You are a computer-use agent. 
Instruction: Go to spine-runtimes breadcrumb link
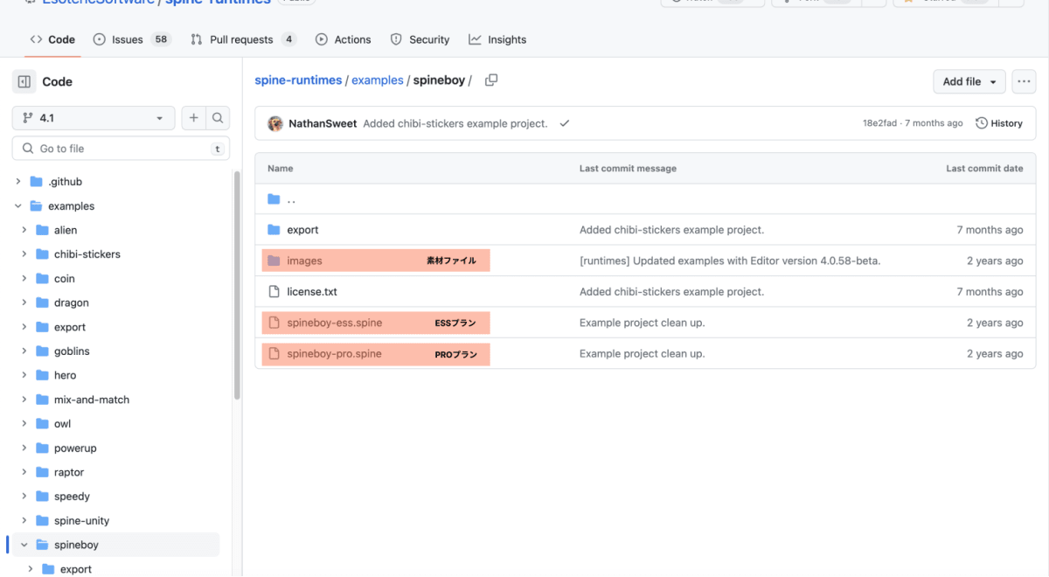click(x=298, y=80)
